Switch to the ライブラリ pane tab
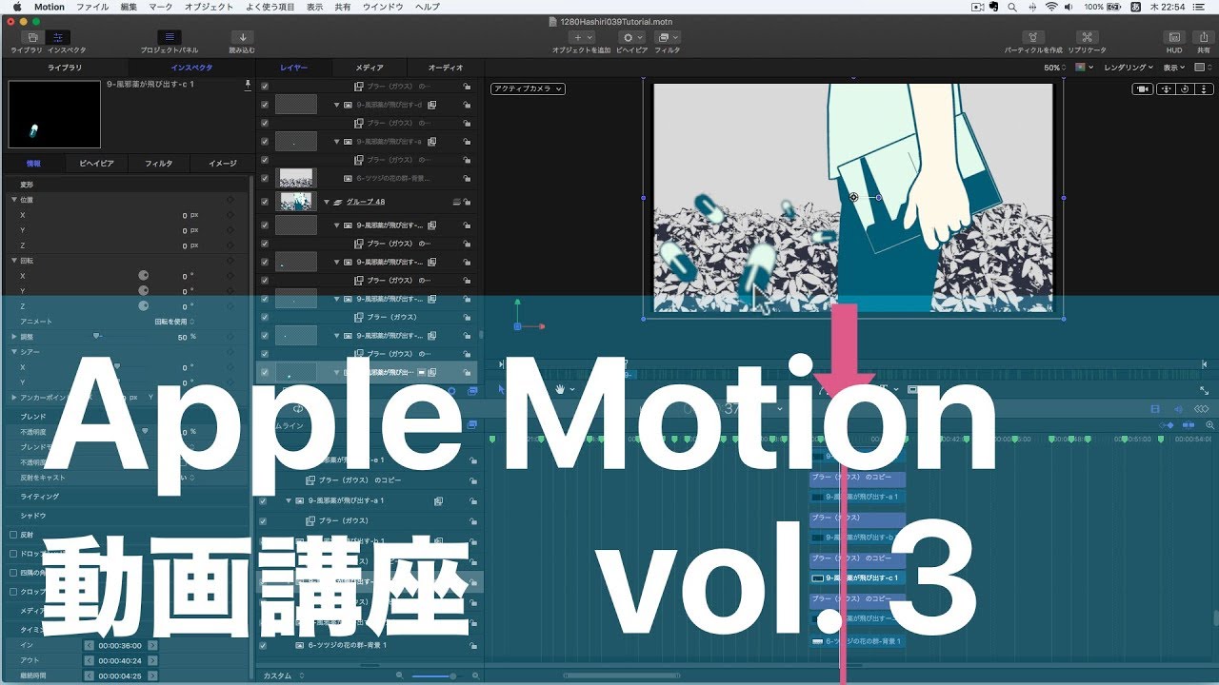Viewport: 1219px width, 685px height. pyautogui.click(x=65, y=68)
